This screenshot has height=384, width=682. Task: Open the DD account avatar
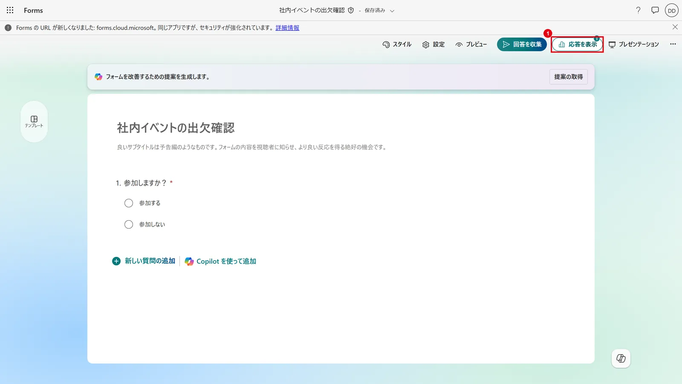tap(672, 10)
